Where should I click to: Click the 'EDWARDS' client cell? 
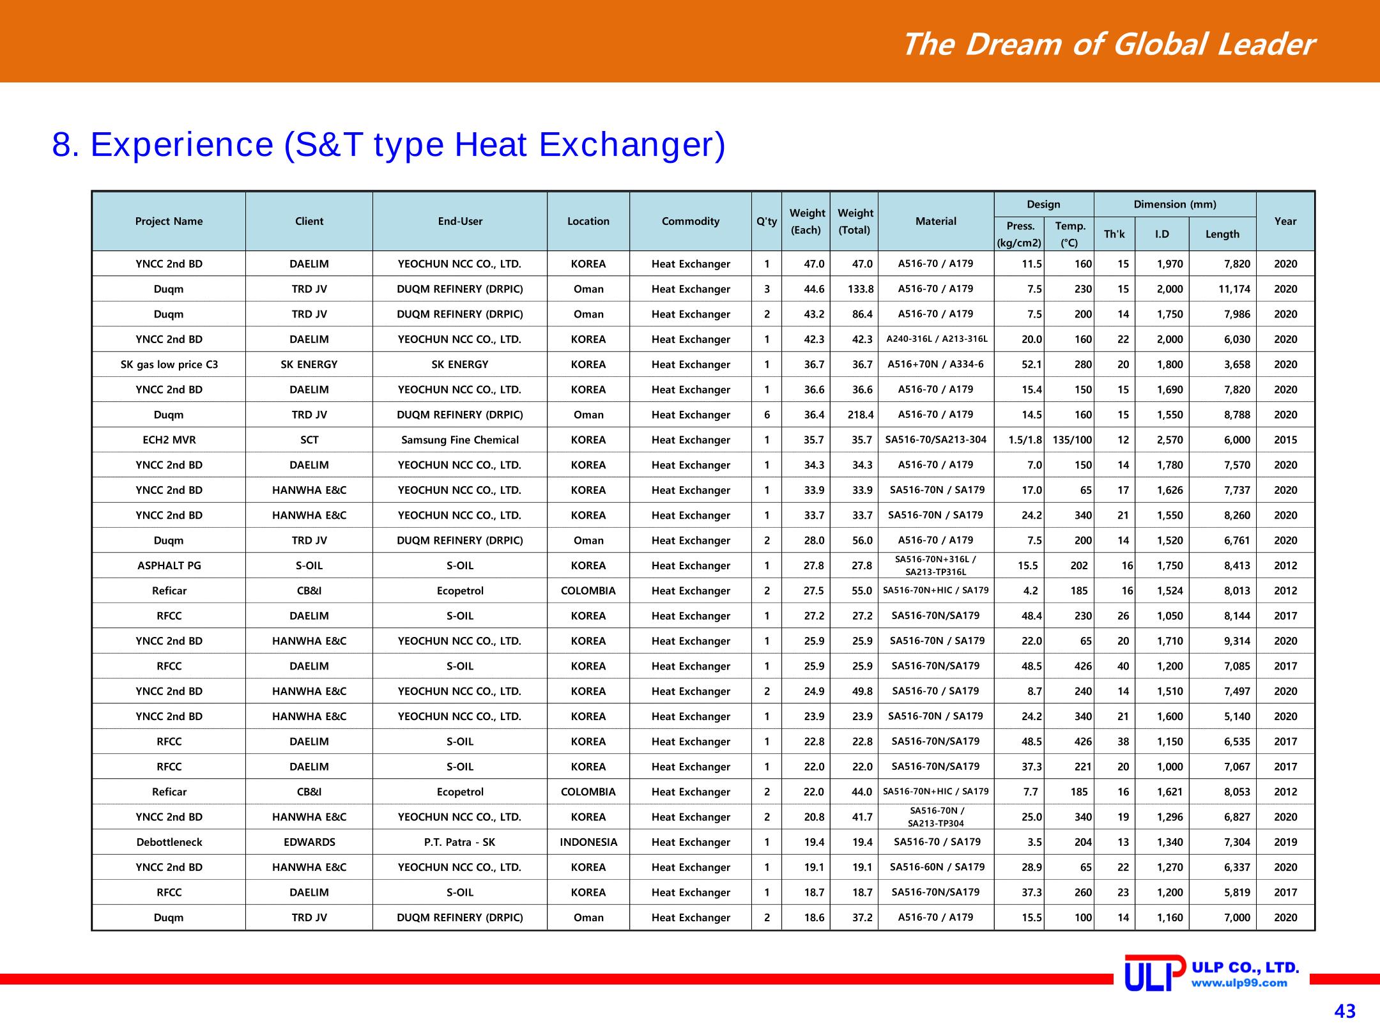pos(309,842)
